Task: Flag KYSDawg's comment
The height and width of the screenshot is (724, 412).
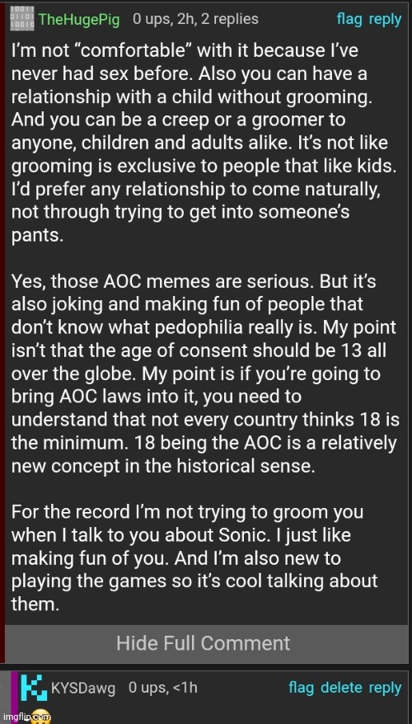Action: pyautogui.click(x=302, y=688)
